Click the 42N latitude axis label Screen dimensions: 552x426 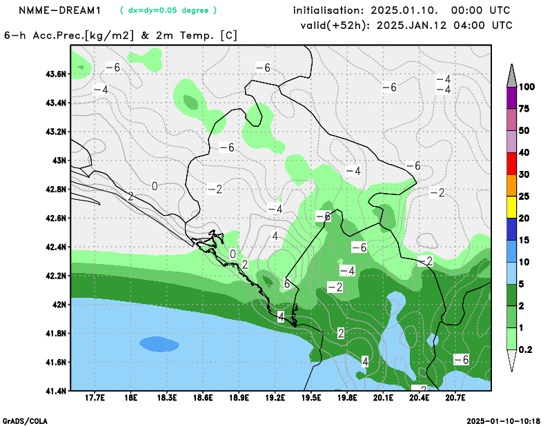(x=59, y=304)
